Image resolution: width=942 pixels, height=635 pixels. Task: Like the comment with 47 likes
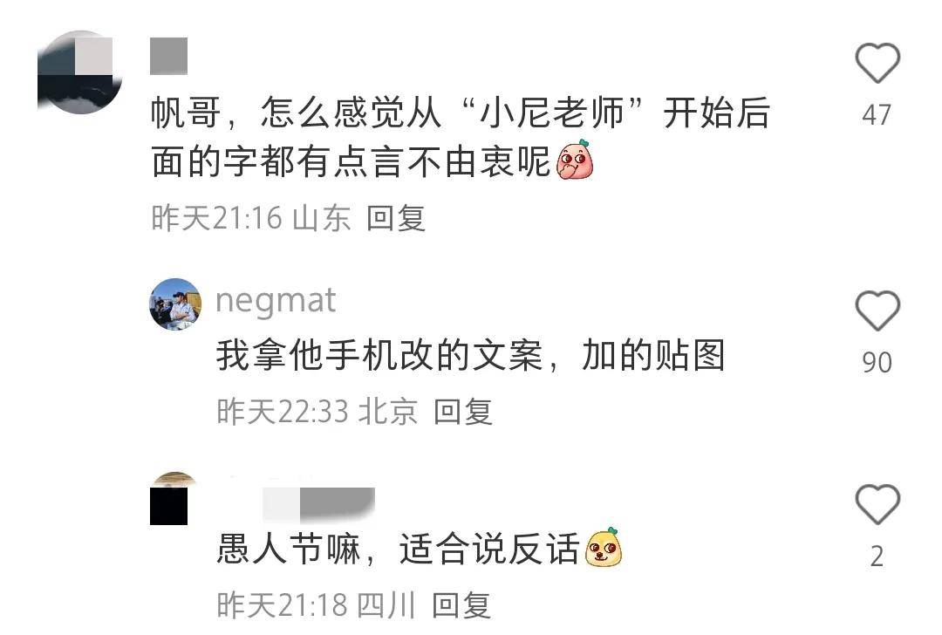point(877,63)
